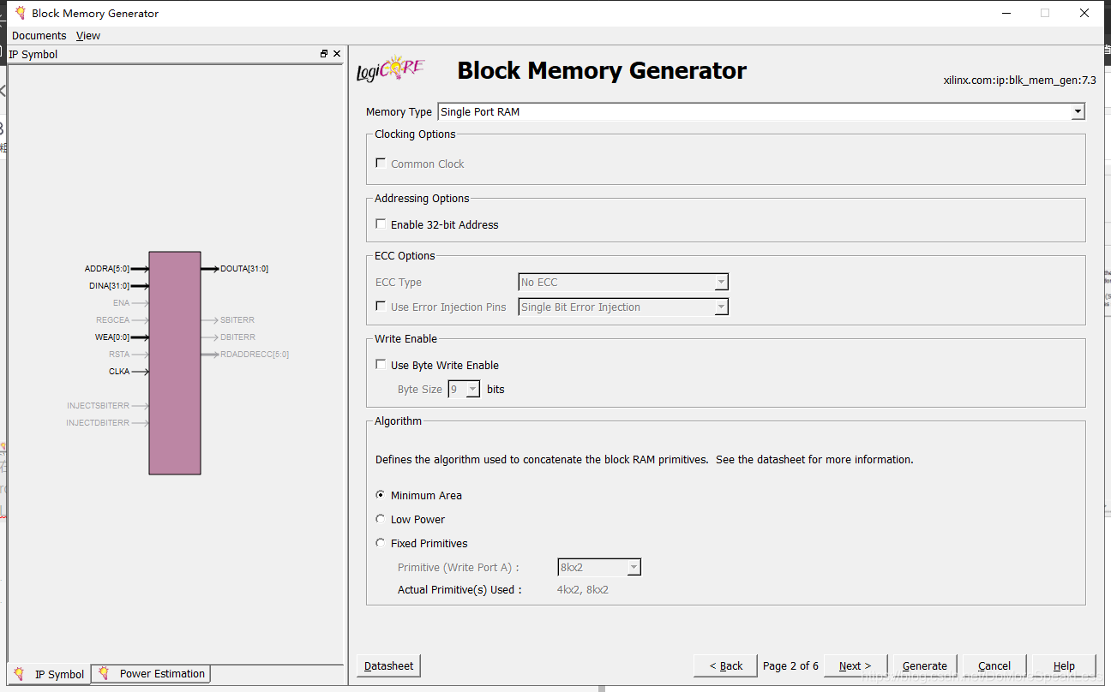Viewport: 1111px width, 692px height.
Task: Click the DBITERR port label
Action: coord(237,337)
